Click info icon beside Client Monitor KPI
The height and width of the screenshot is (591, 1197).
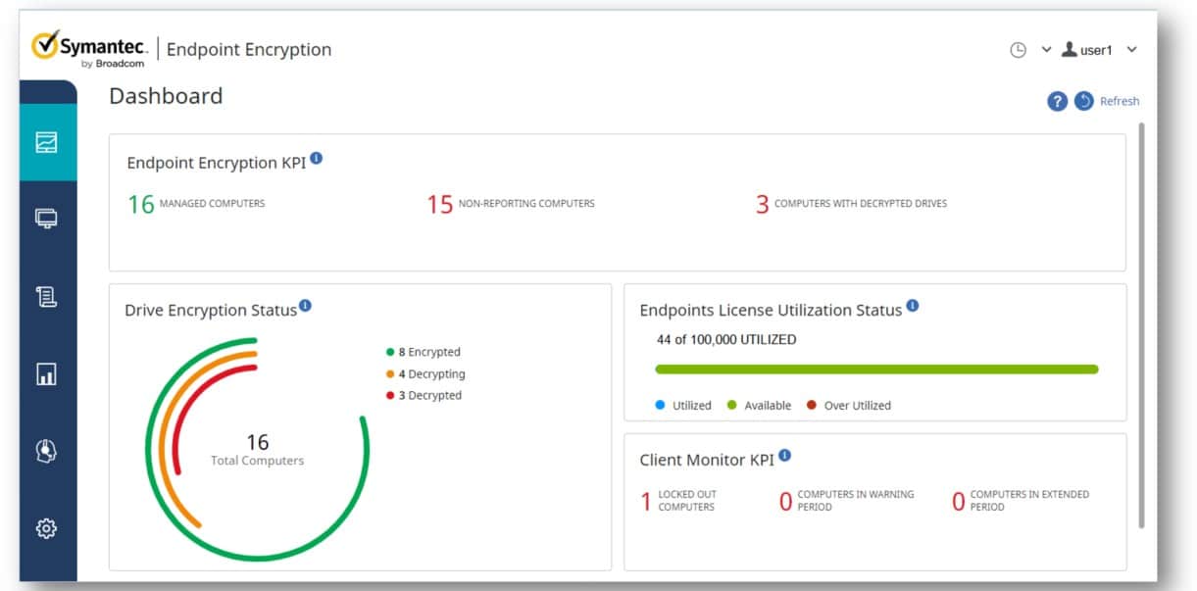click(784, 456)
